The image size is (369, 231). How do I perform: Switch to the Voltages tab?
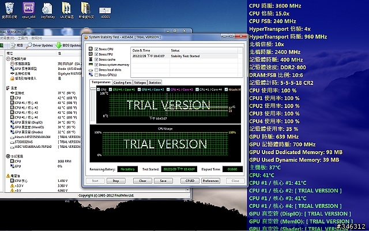[140, 83]
